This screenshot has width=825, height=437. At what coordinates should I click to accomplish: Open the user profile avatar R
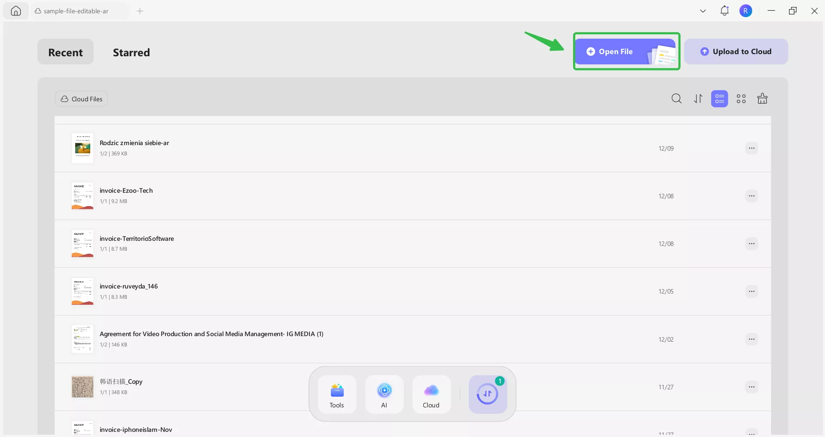(x=746, y=11)
